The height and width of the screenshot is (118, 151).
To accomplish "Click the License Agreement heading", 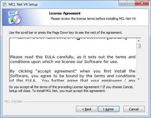I will pyautogui.click(x=65, y=13).
